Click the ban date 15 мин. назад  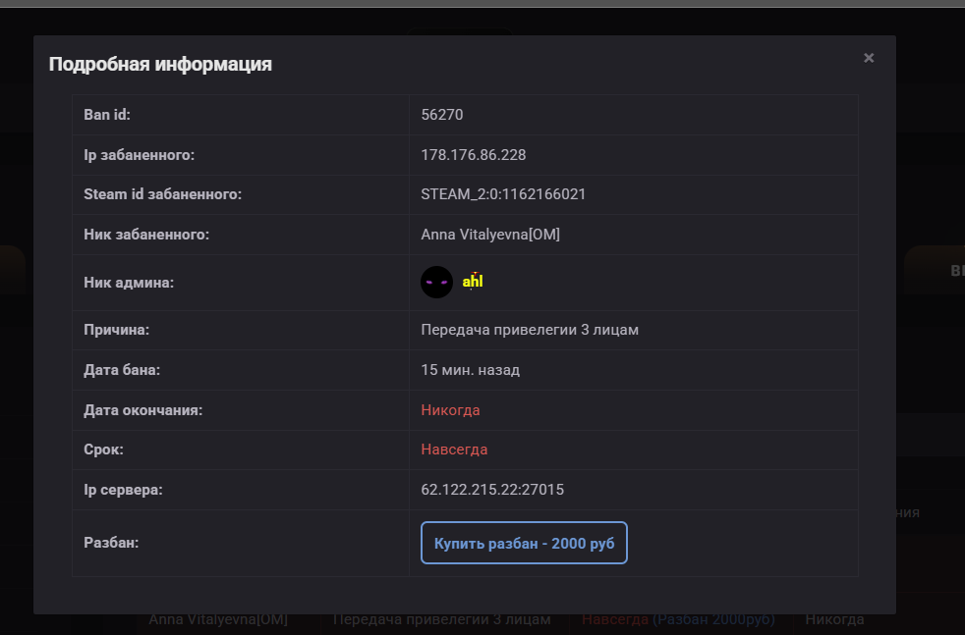click(x=470, y=370)
